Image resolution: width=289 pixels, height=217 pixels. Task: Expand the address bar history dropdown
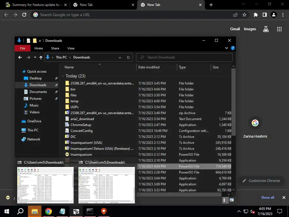(x=120, y=57)
